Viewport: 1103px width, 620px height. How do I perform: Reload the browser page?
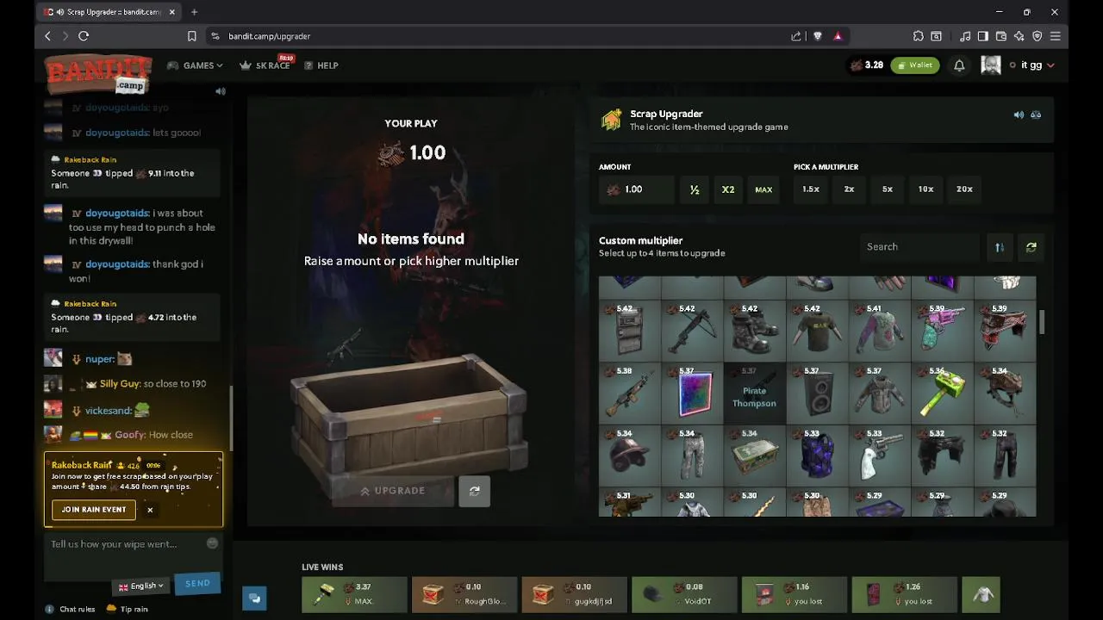pos(84,36)
